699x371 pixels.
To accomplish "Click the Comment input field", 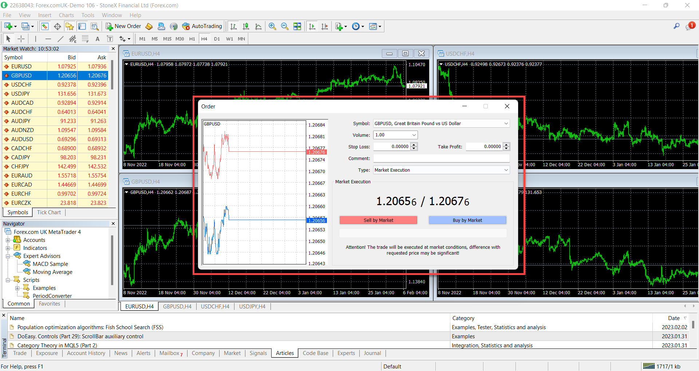I will click(441, 158).
